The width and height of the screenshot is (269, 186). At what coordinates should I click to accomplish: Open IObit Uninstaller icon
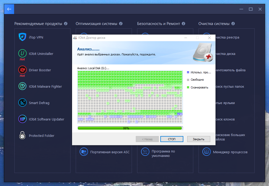[x=22, y=54]
